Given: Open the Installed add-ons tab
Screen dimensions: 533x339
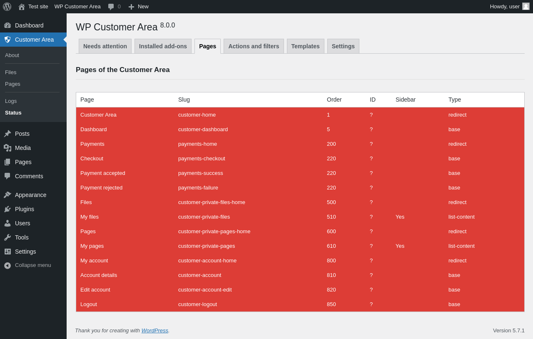Looking at the screenshot, I should tap(163, 46).
